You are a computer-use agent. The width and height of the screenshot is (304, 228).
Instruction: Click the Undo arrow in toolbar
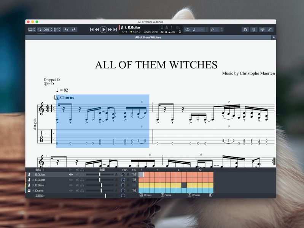click(66, 29)
